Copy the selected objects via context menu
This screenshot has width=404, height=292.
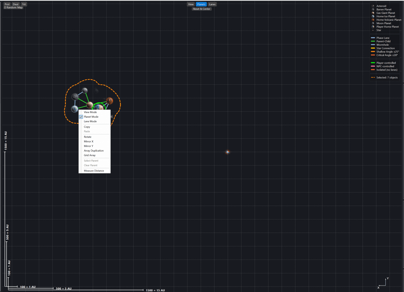click(x=95, y=127)
